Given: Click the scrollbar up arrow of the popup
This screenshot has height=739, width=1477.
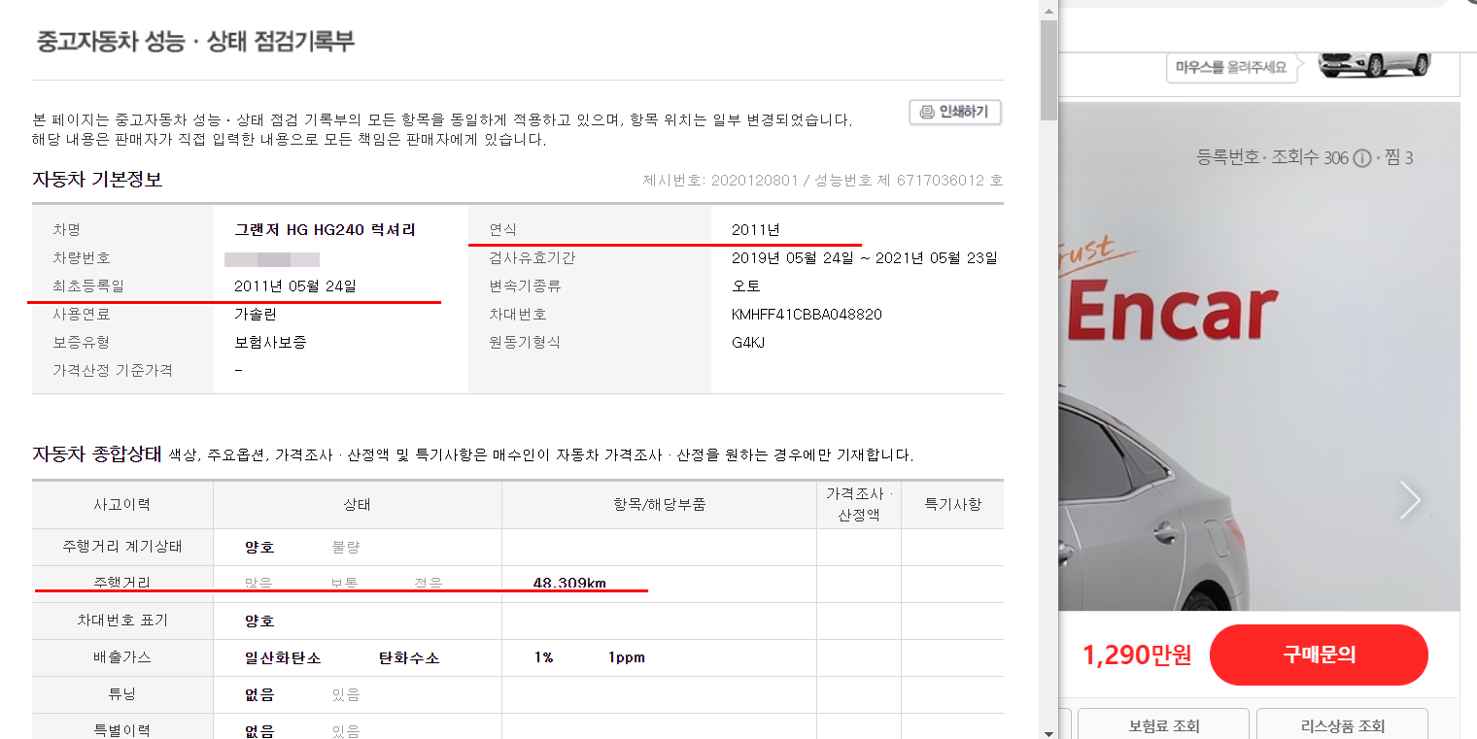Looking at the screenshot, I should [x=1048, y=10].
